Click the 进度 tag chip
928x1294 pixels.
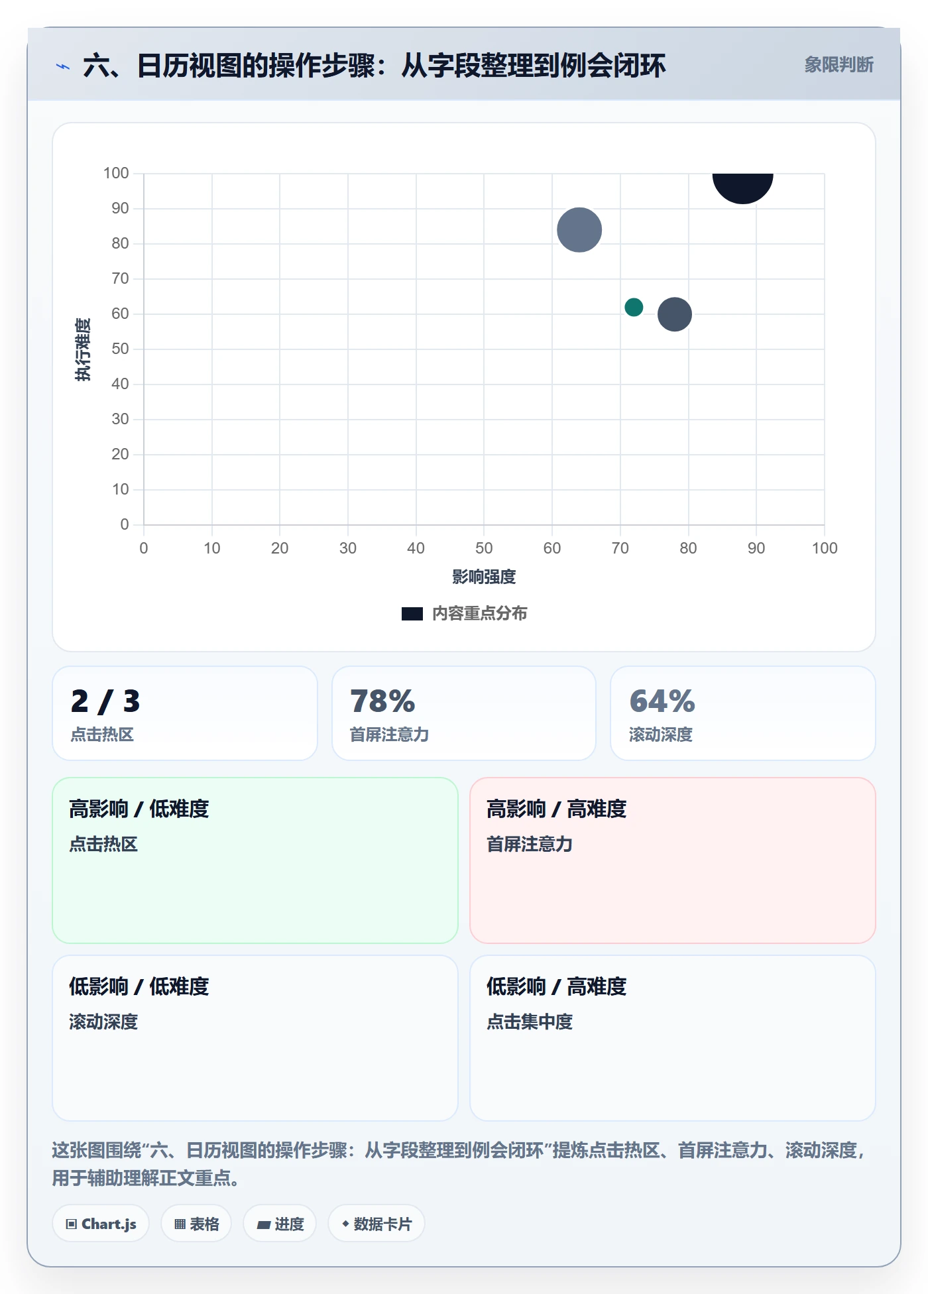(280, 1223)
